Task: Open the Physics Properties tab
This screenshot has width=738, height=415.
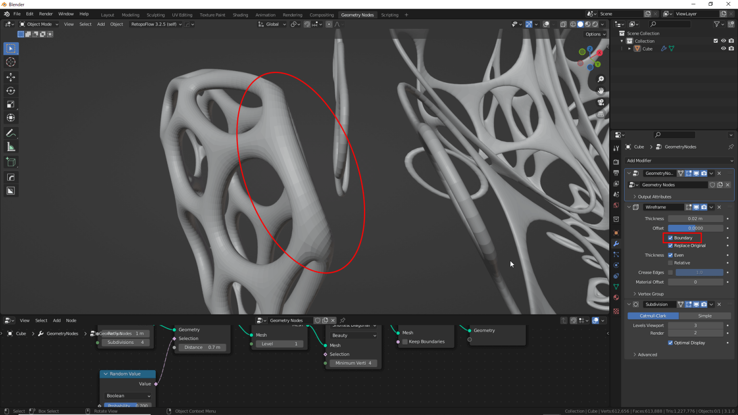Action: point(616,265)
